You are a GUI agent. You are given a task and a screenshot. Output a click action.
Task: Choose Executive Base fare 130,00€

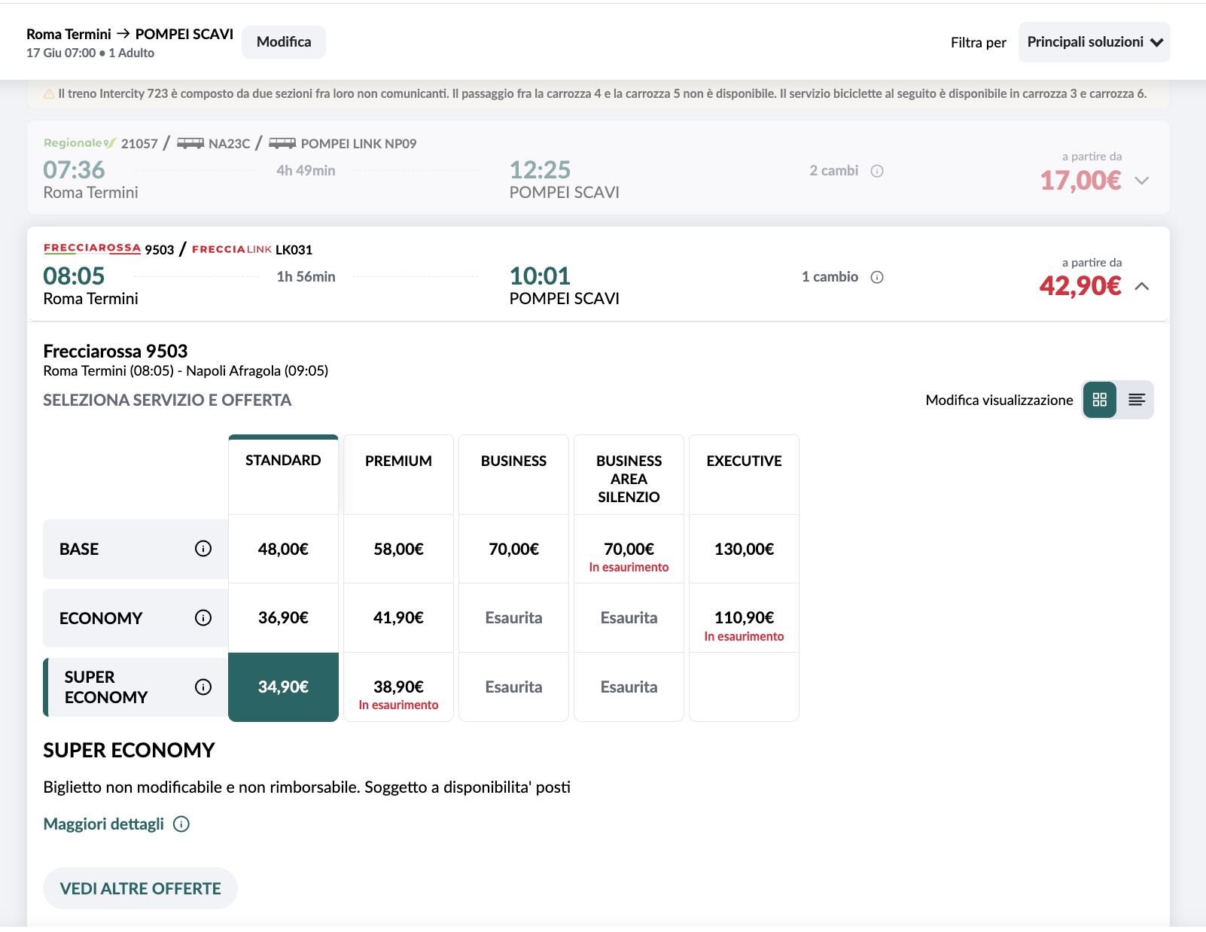point(744,549)
